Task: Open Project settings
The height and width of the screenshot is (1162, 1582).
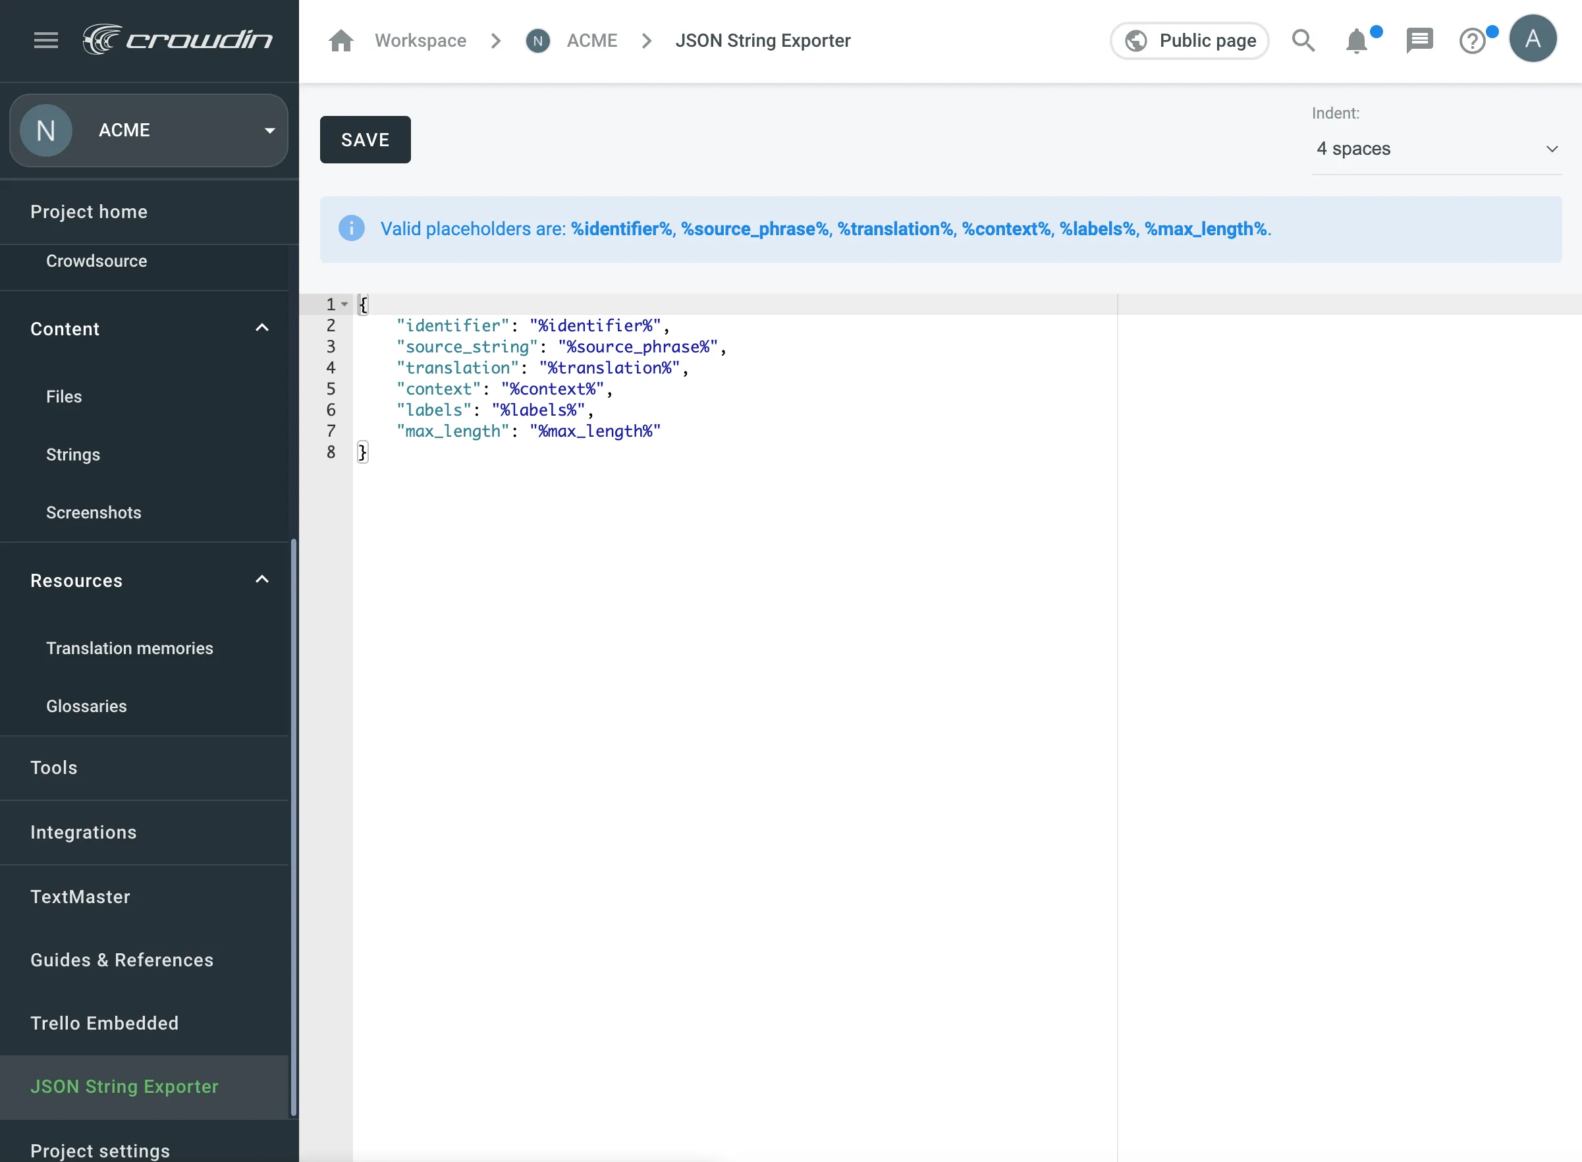Action: click(x=100, y=1150)
